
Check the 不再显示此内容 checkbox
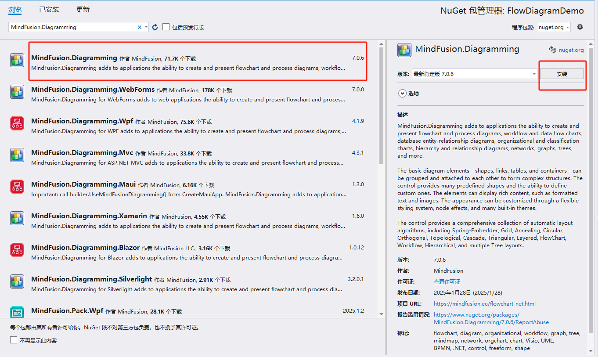(14, 340)
